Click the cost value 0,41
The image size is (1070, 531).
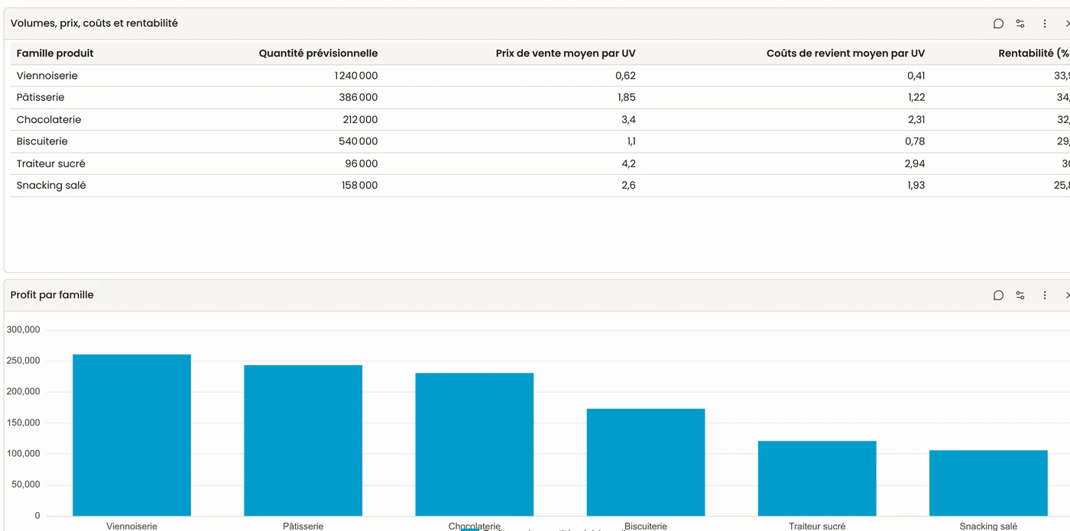tap(916, 76)
